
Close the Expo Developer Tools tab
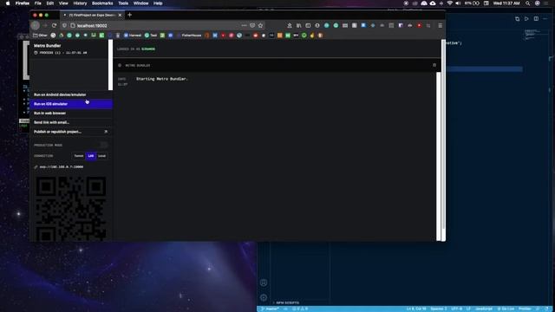coord(120,16)
